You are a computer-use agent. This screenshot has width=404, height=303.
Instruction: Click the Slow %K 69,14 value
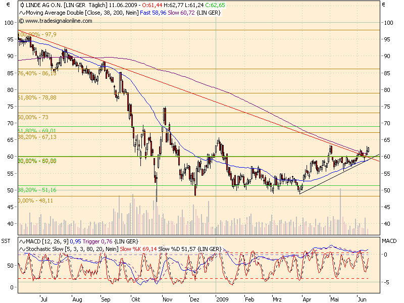138,249
